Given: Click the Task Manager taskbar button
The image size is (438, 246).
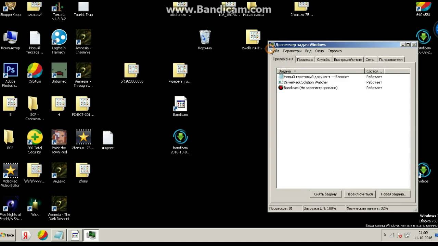Looking at the screenshot, I should coord(91,235).
